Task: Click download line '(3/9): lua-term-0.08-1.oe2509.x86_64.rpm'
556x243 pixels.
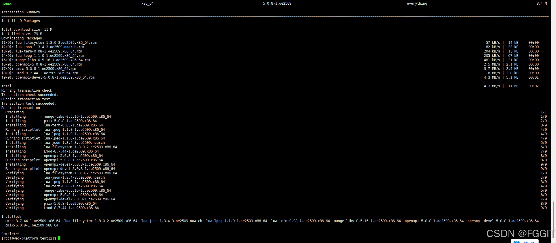Action: (42, 51)
